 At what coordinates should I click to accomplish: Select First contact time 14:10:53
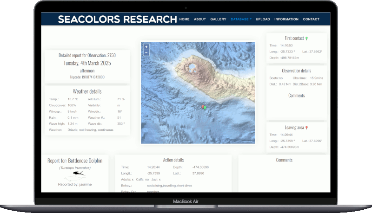click(286, 45)
